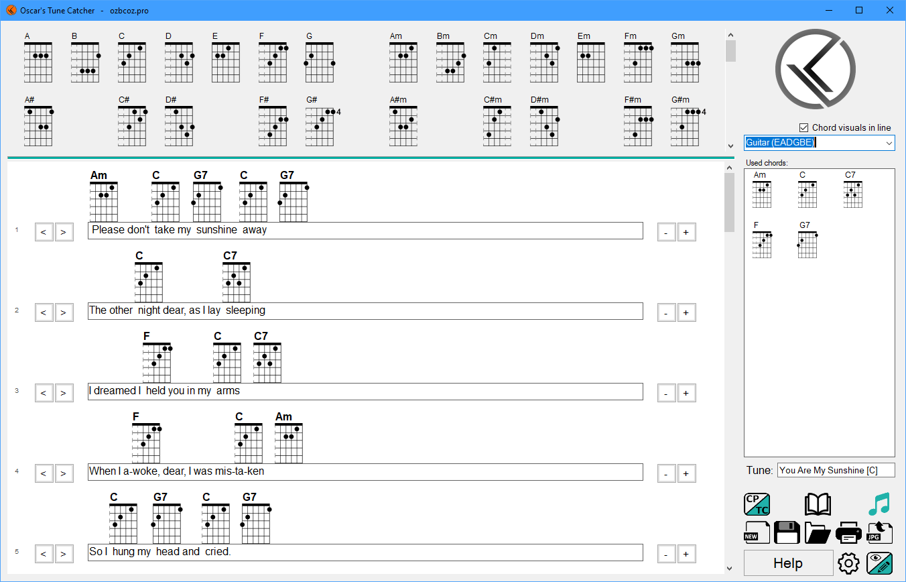The image size is (906, 582).
Task: Pick the A chord from palette
Action: (x=38, y=56)
